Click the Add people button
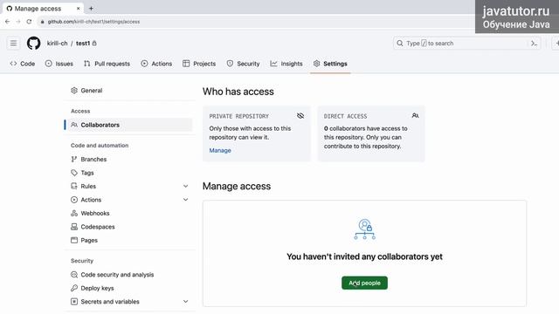 (364, 283)
